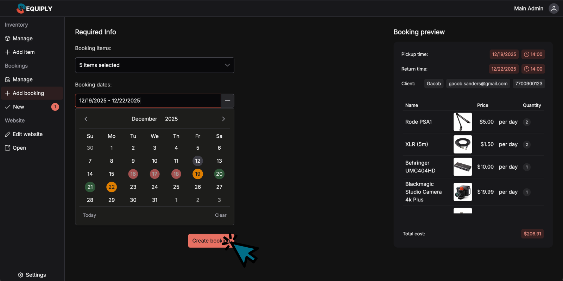563x281 pixels.
Task: Go to previous month in calendar
Action: 86,119
